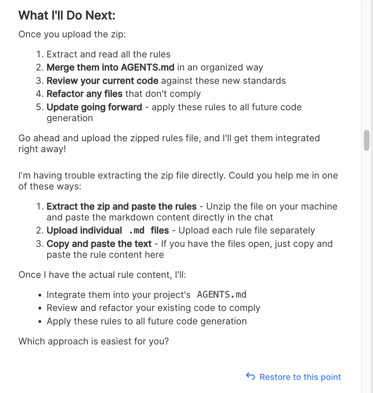This screenshot has height=393, width=373.
Task: Click the "What I'll Do Next:" heading
Action: [67, 15]
